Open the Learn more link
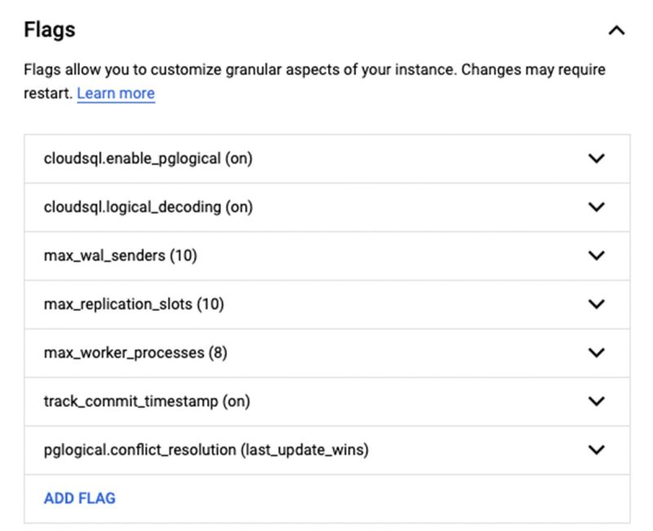The height and width of the screenshot is (531, 653). [x=115, y=93]
